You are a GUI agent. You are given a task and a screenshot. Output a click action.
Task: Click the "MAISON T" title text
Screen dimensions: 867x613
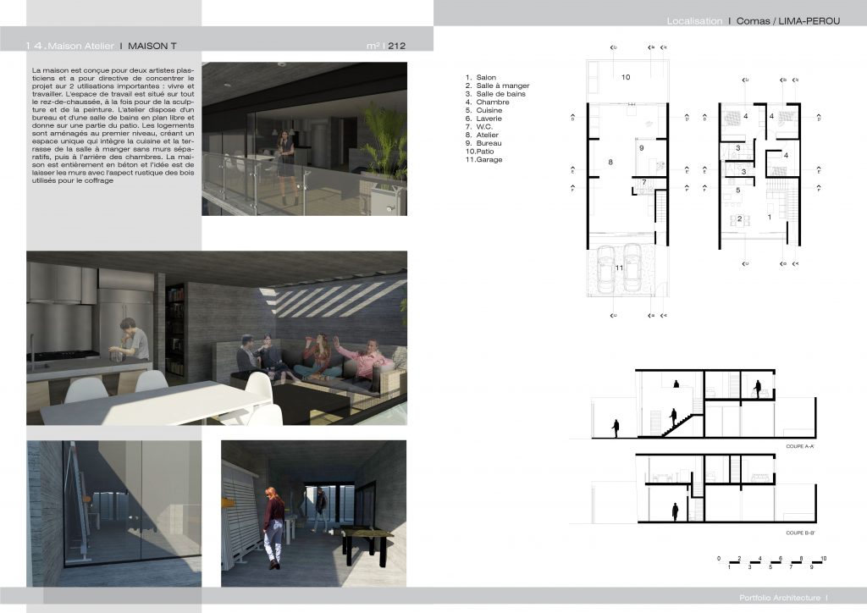click(x=152, y=46)
